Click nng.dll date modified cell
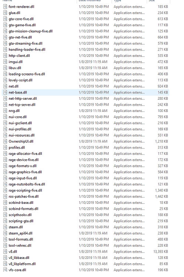 click(x=93, y=111)
